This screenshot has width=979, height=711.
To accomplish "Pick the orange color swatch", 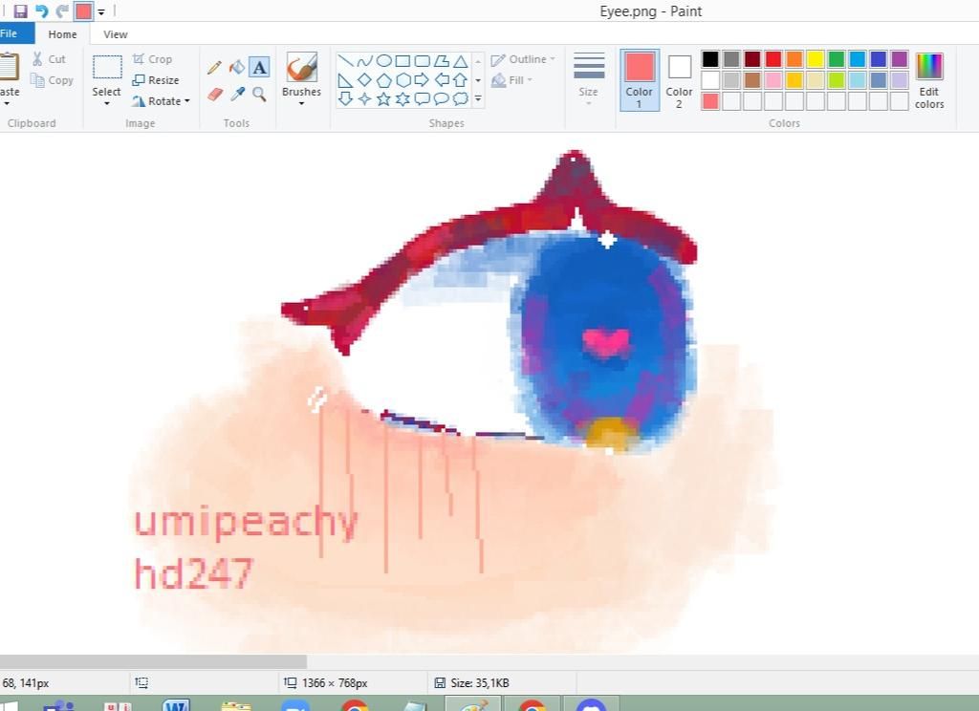I will tap(794, 59).
